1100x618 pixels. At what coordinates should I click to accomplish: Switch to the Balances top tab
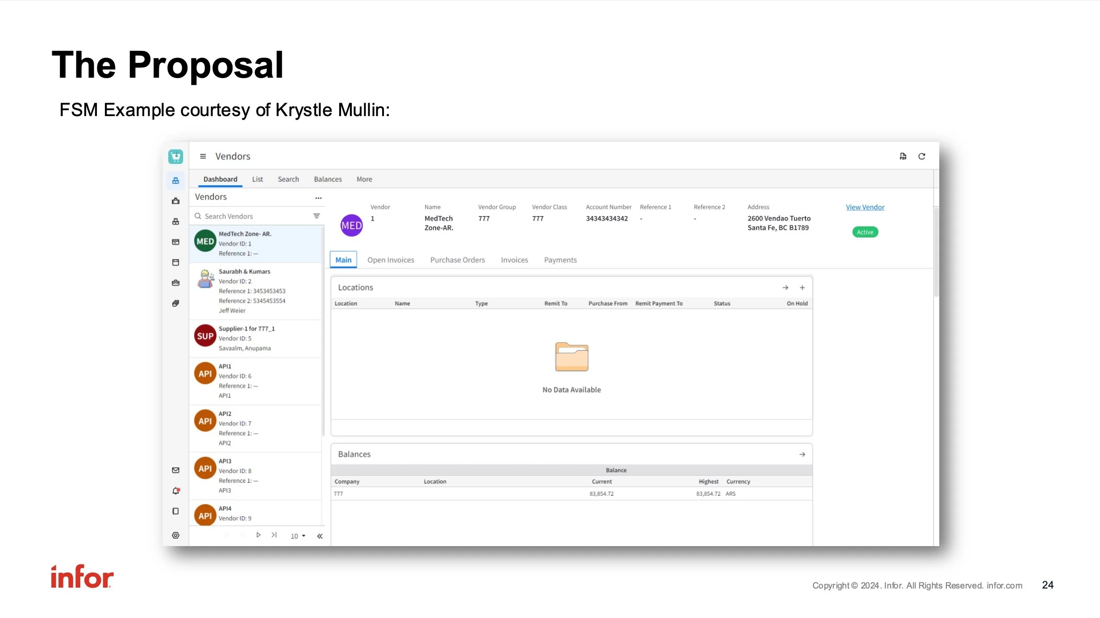(328, 179)
